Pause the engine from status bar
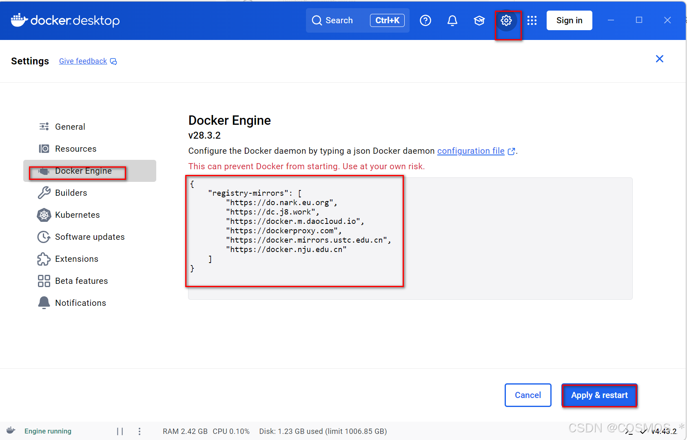 tap(120, 431)
